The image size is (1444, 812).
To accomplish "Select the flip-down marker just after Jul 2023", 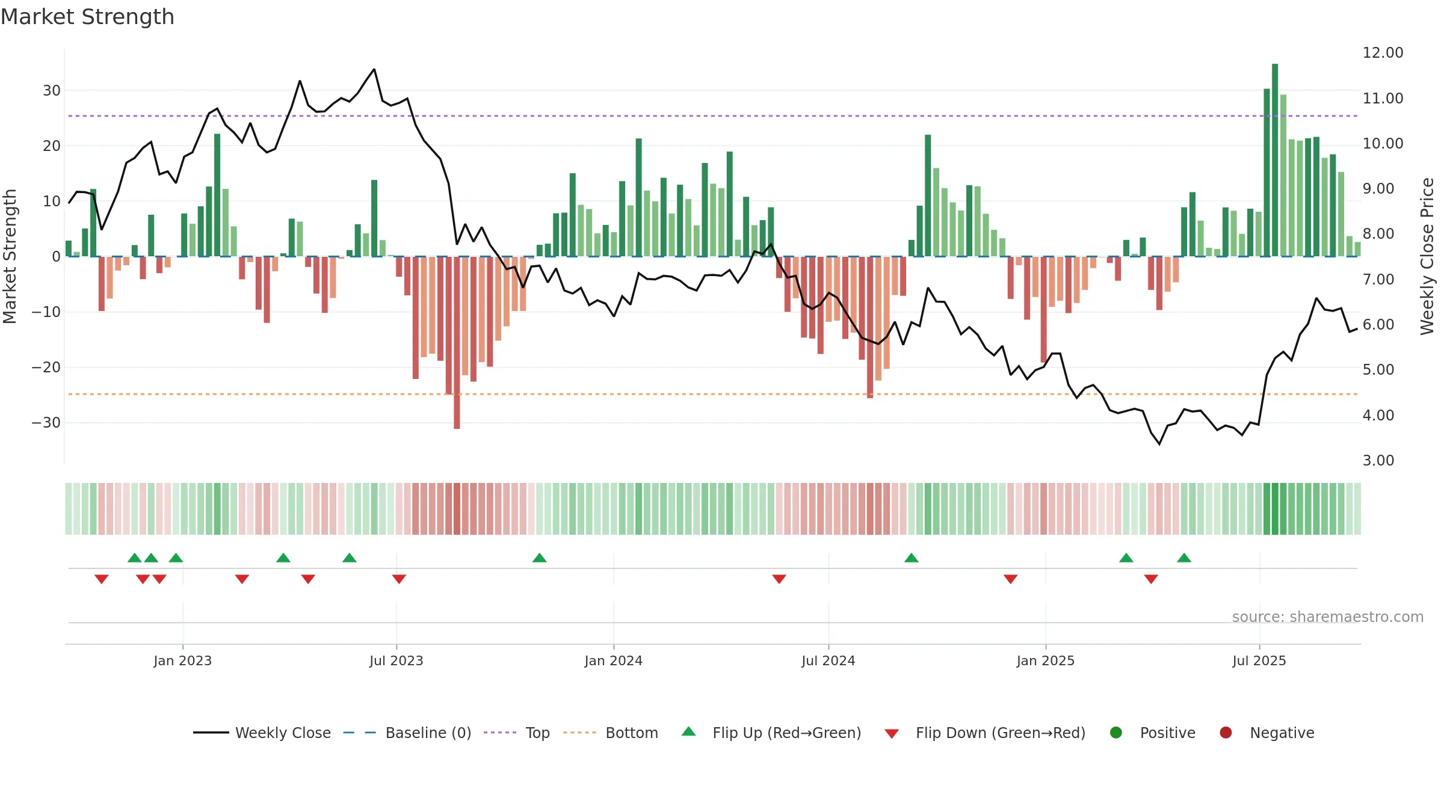I will coord(399,579).
